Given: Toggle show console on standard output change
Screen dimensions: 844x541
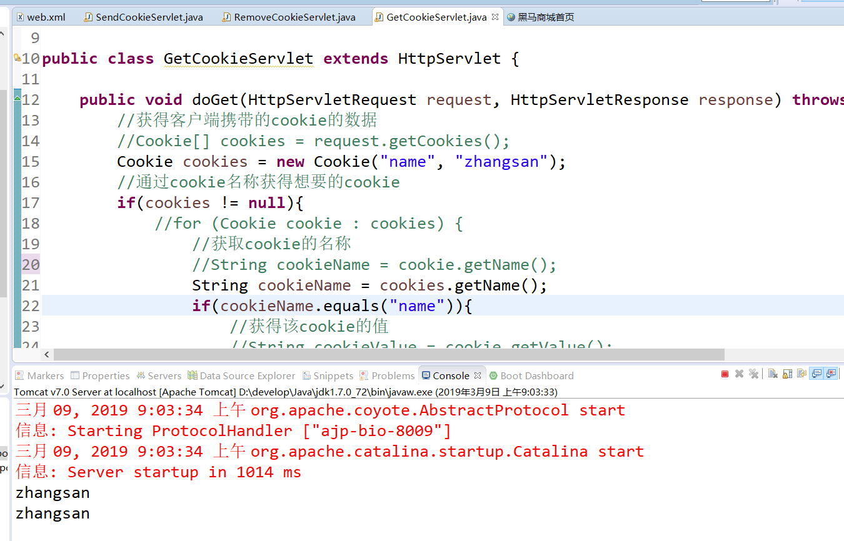Looking at the screenshot, I should (x=816, y=374).
